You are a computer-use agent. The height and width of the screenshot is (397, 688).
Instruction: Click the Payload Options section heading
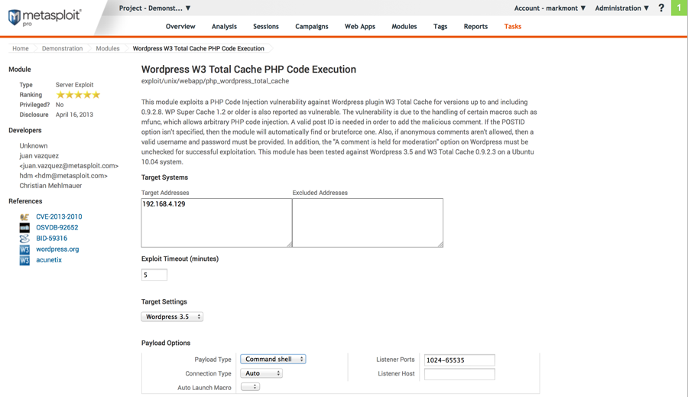coord(166,343)
